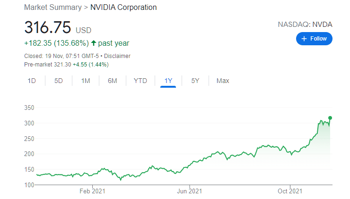Click the Jun 2021 axis marker
The image size is (350, 199).
pyautogui.click(x=189, y=191)
